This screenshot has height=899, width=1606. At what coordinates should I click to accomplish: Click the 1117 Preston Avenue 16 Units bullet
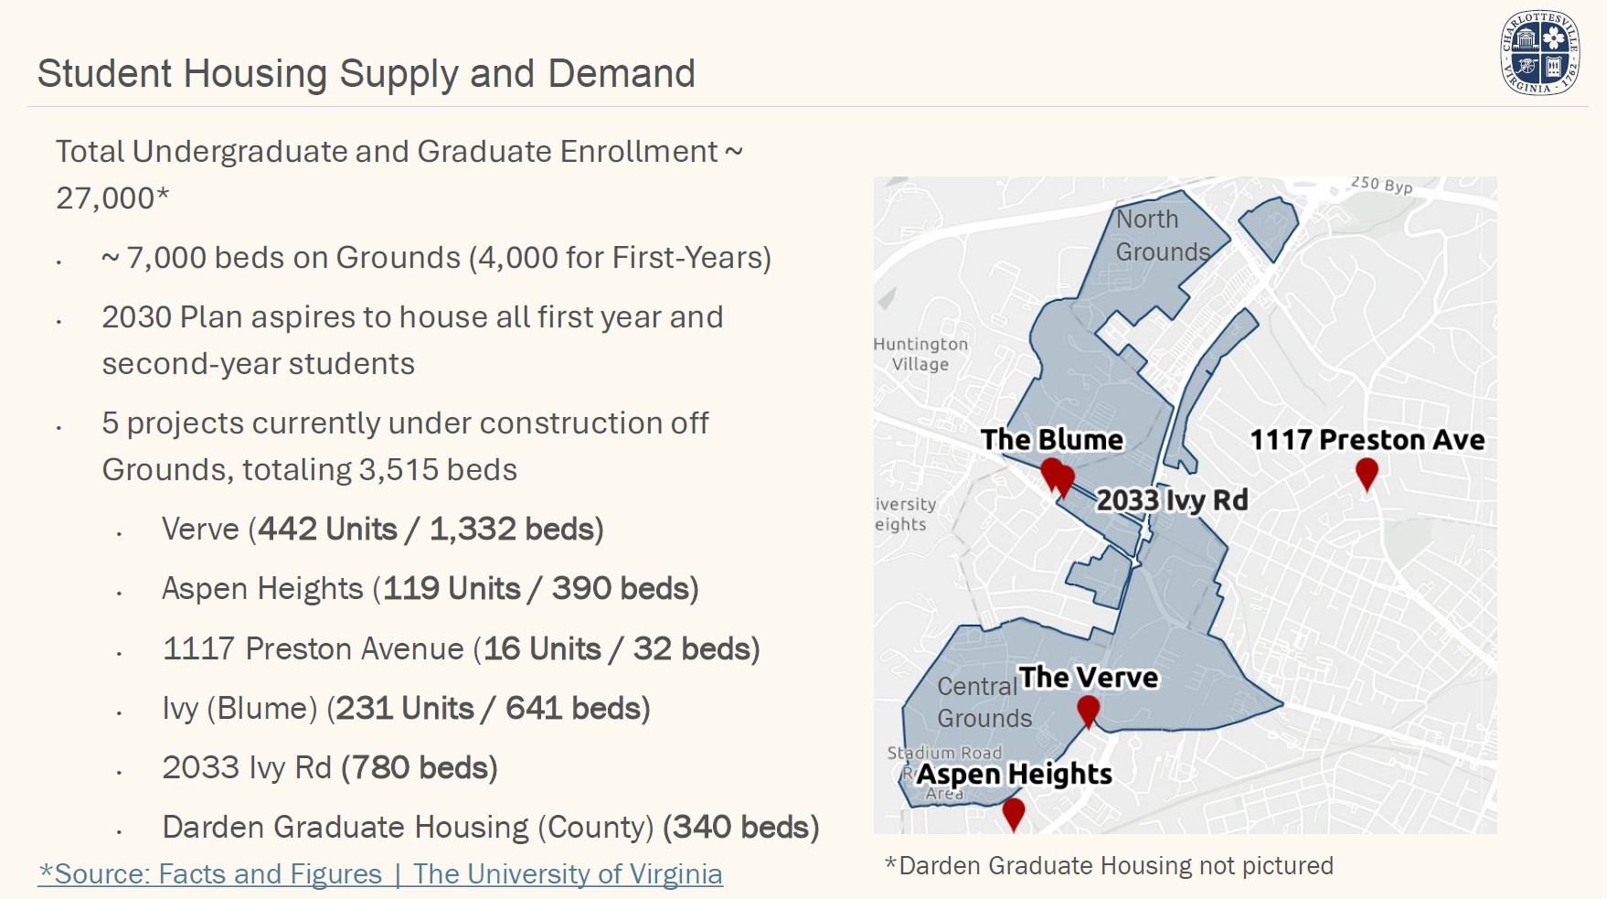[x=461, y=649]
